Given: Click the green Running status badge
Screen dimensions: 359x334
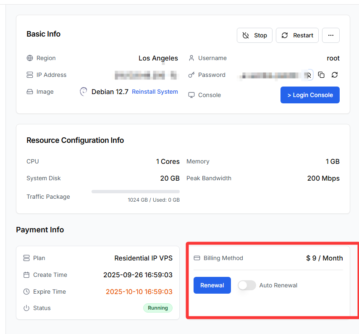Looking at the screenshot, I should tap(158, 308).
